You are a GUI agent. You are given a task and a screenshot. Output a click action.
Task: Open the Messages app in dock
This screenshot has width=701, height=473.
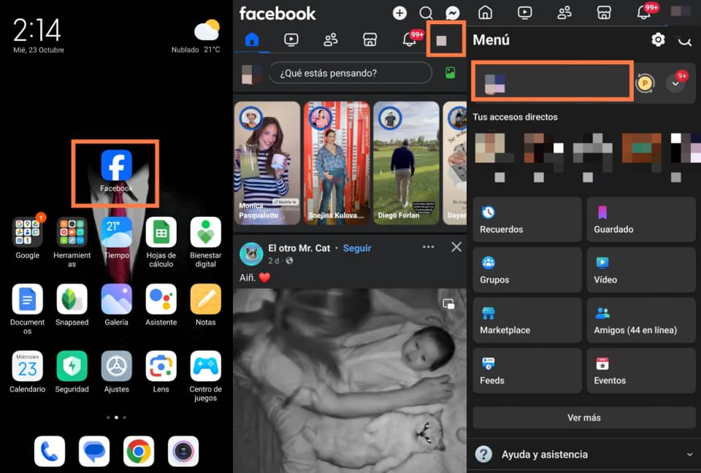tap(94, 452)
